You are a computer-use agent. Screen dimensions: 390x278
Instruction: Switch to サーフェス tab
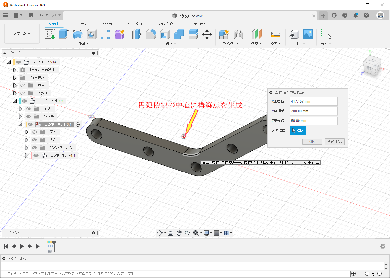[80, 24]
